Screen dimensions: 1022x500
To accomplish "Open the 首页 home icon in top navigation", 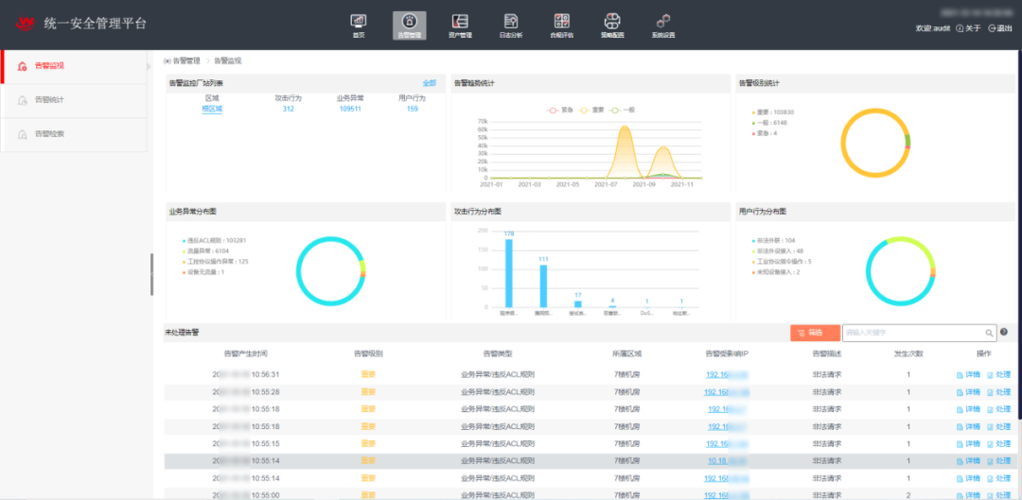I will tap(359, 21).
